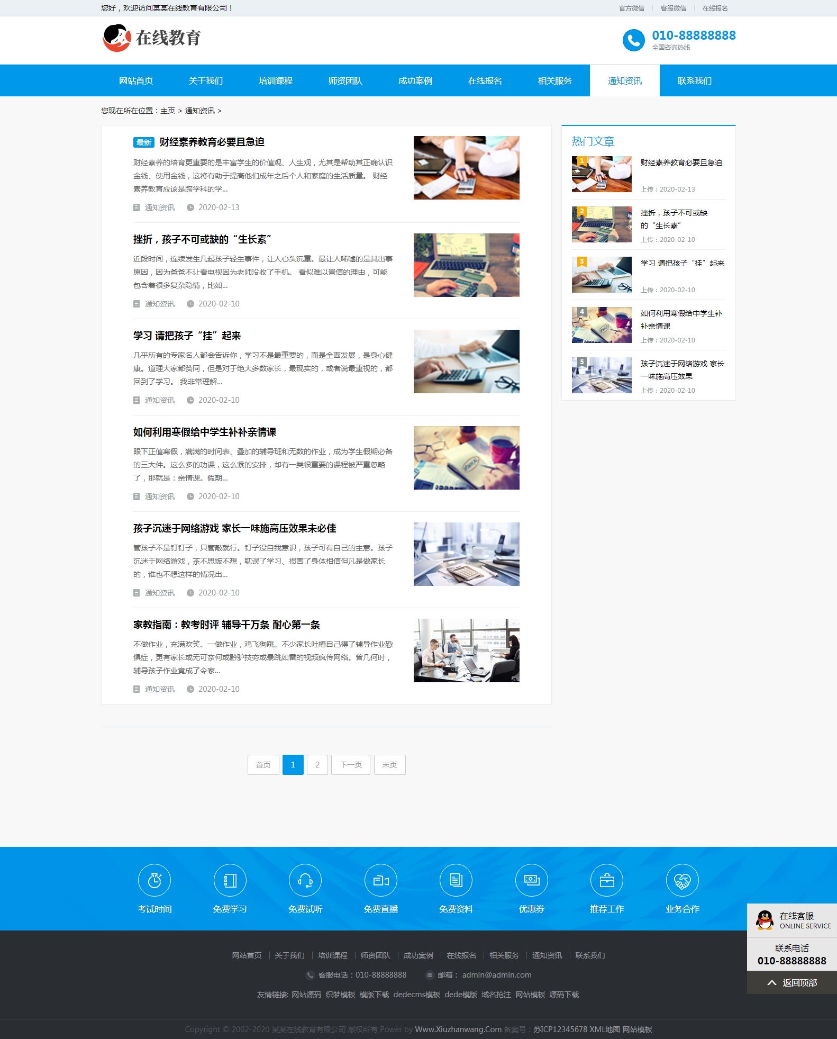The width and height of the screenshot is (837, 1039).
Task: Open the 免费直播 camera icon
Action: 381,880
